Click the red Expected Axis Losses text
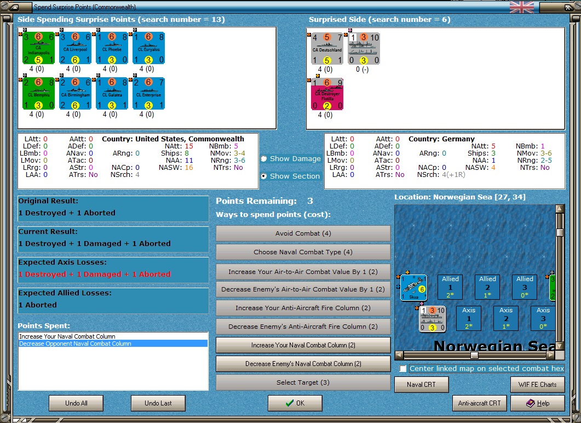581x423 pixels. point(95,275)
